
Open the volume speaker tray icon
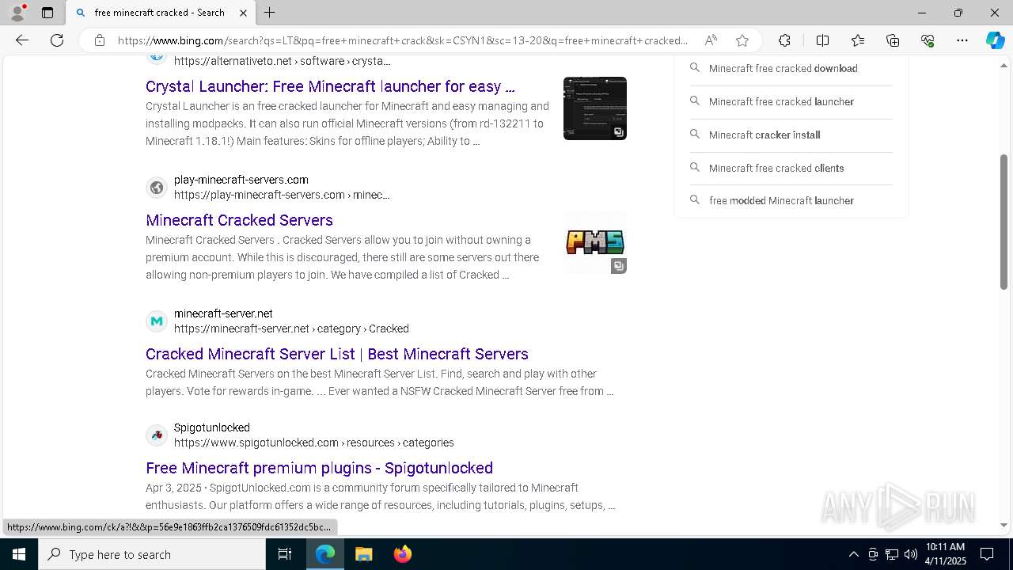[x=911, y=554]
